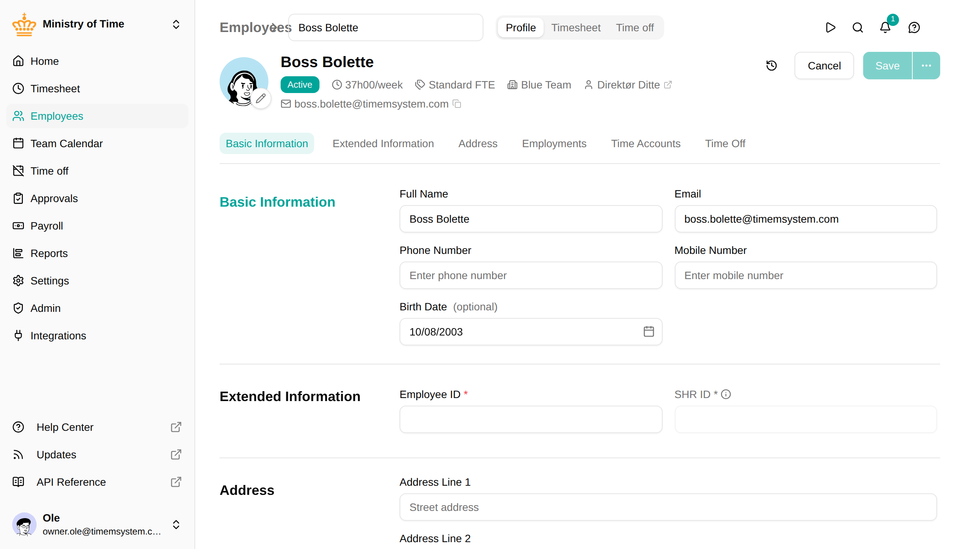Screen dimensions: 976x549
Task: Open Integrations section
Action: 97,335
